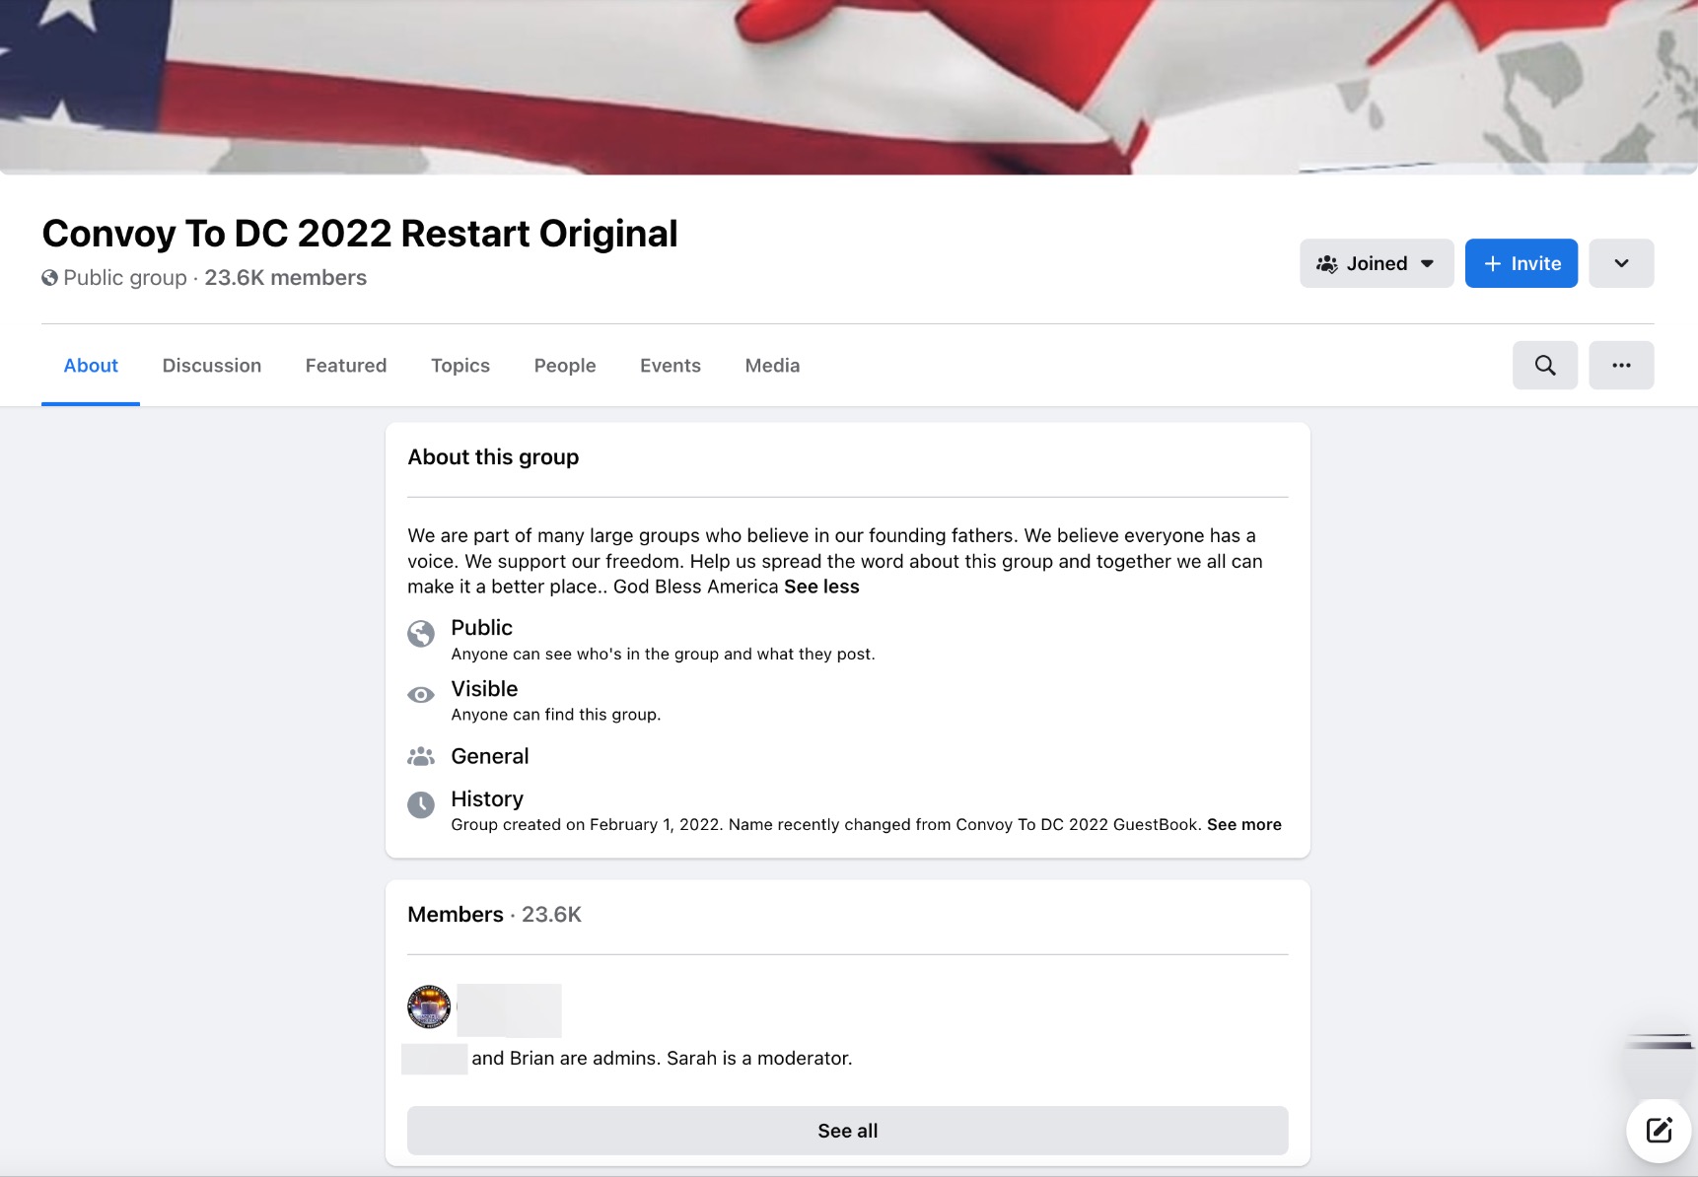Open the group search magnifier icon
The image size is (1698, 1177).
click(1544, 365)
